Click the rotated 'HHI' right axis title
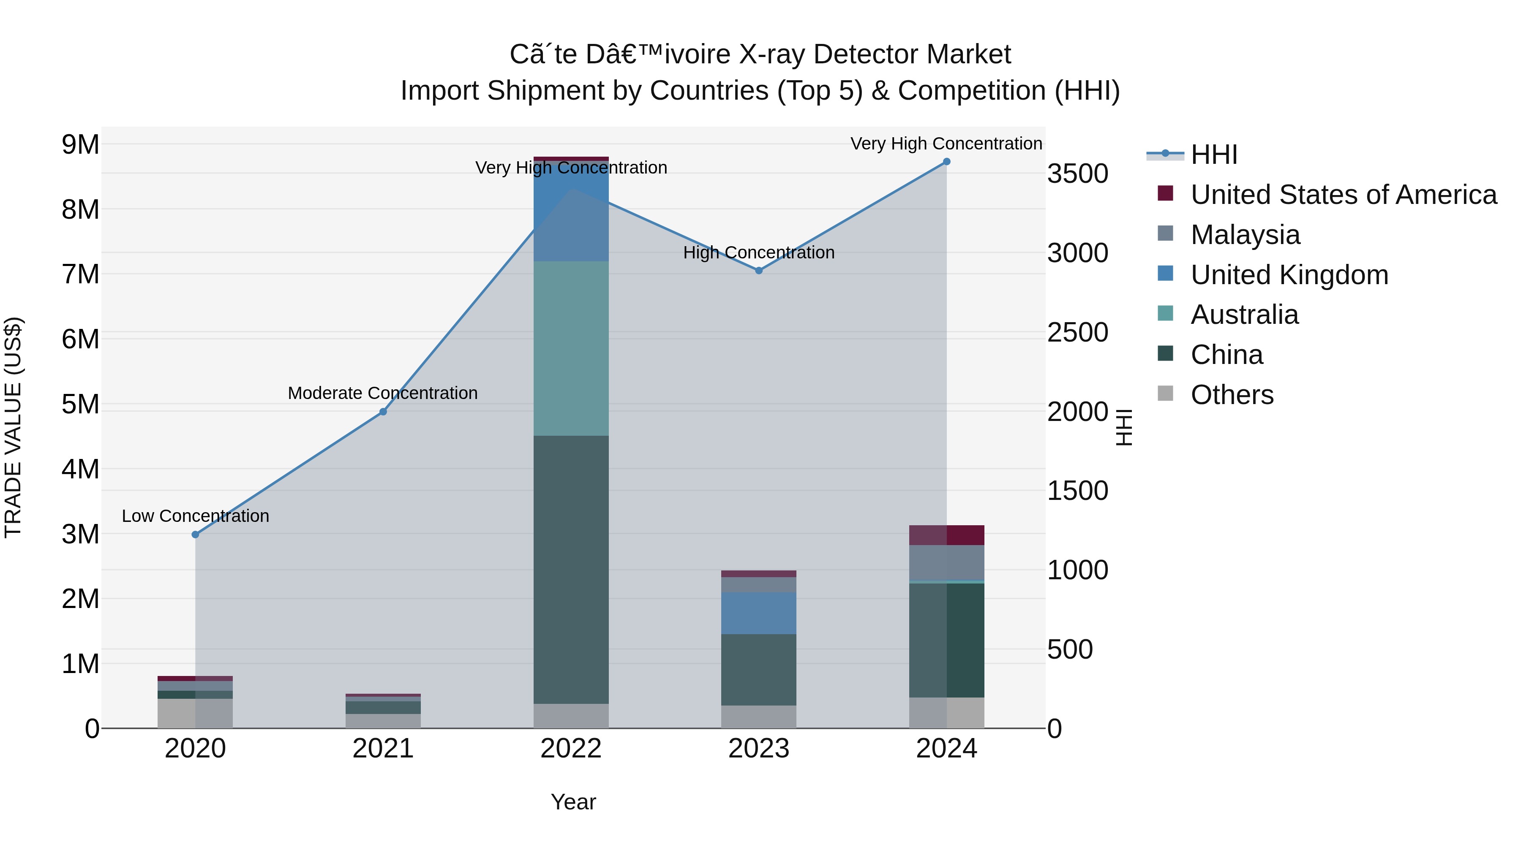Viewport: 1521px width, 855px height. coord(1124,428)
